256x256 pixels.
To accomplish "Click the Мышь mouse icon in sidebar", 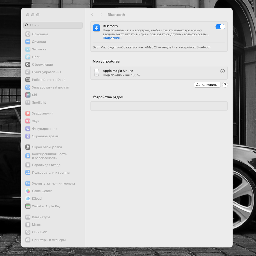I will pyautogui.click(x=28, y=225).
